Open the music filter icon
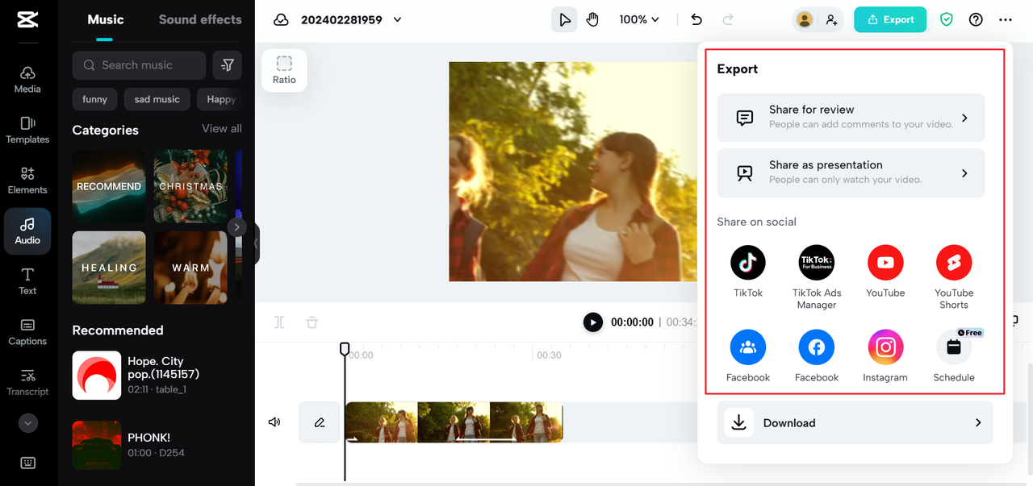Viewport: 1033px width, 486px height. click(228, 65)
